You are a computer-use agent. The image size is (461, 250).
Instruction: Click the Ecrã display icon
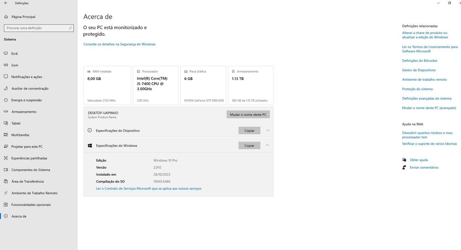[x=6, y=53]
